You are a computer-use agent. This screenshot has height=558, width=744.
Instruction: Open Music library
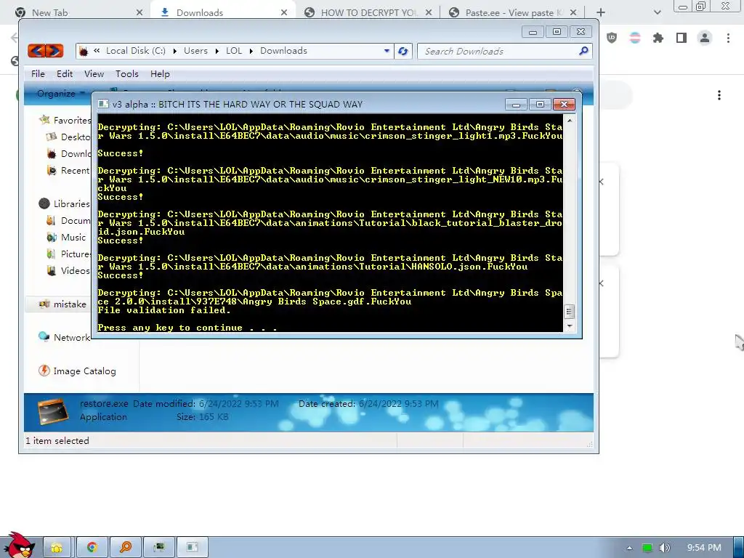[x=66, y=238]
